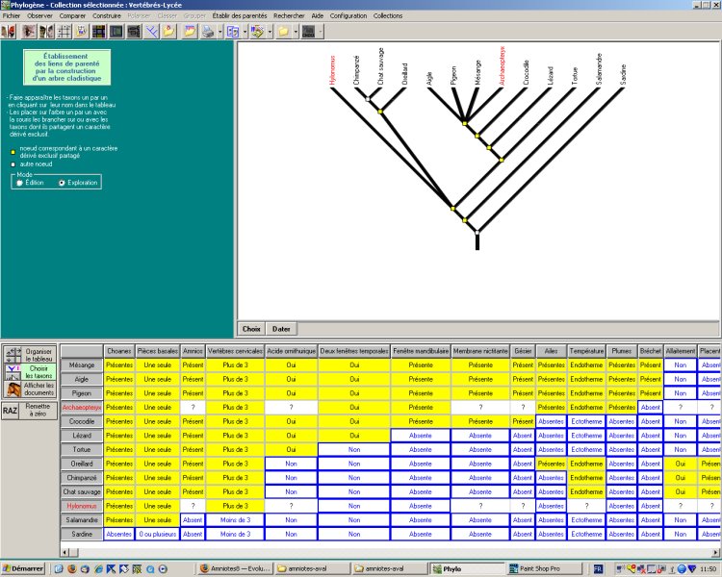Click the phylogenetic tree icon in toolbar
This screenshot has height=577, width=722.
(150, 32)
